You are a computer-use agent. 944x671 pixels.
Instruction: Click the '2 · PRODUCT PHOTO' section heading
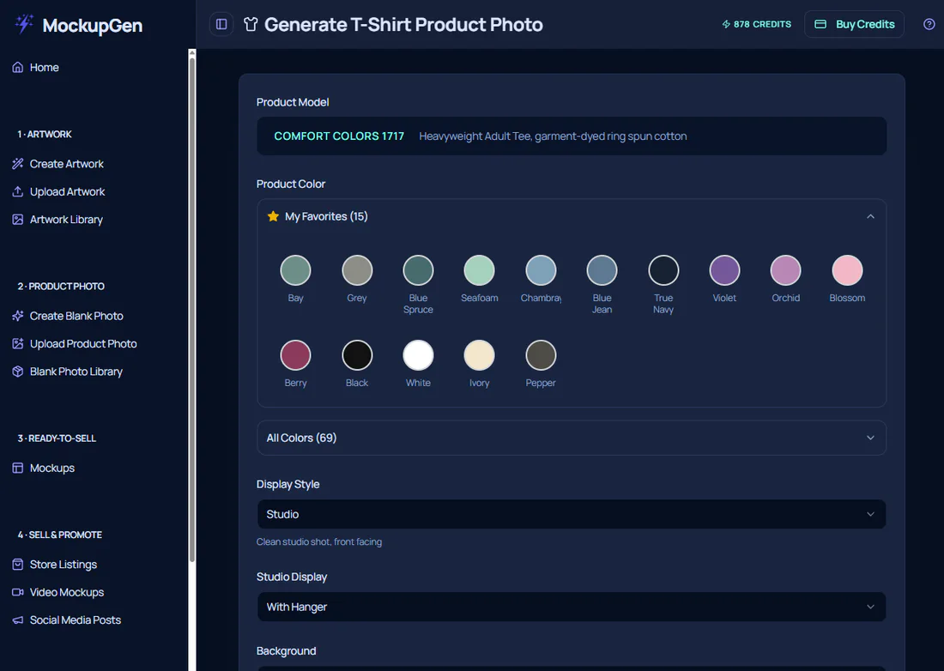point(61,287)
